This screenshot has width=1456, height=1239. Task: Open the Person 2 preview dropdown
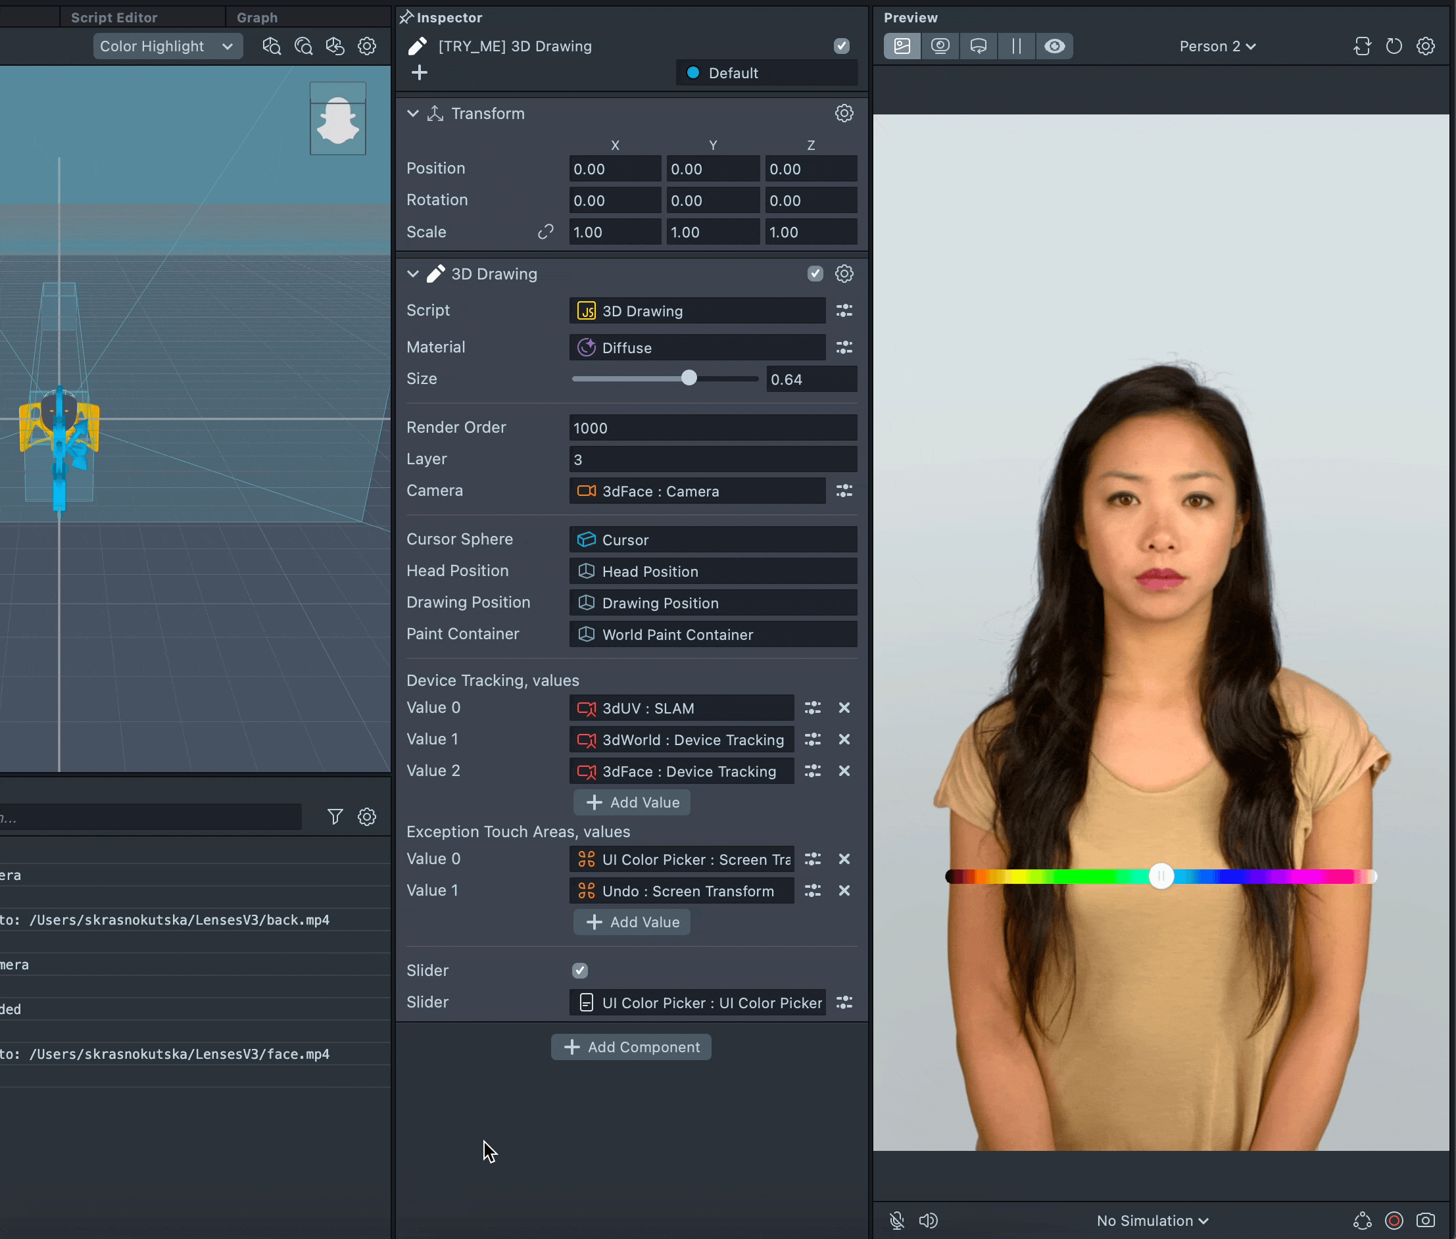(x=1217, y=46)
